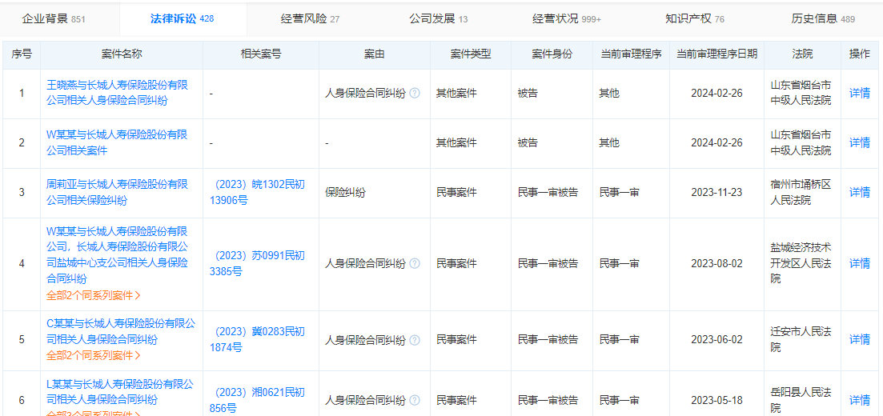Screen dimensions: 883x416
Task: Click 盐城经济技术开发区人民法院 court cell
Action: [801, 263]
